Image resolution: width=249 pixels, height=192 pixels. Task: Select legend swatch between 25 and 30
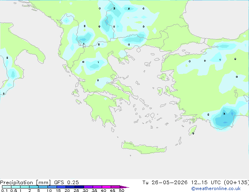coord(79,187)
